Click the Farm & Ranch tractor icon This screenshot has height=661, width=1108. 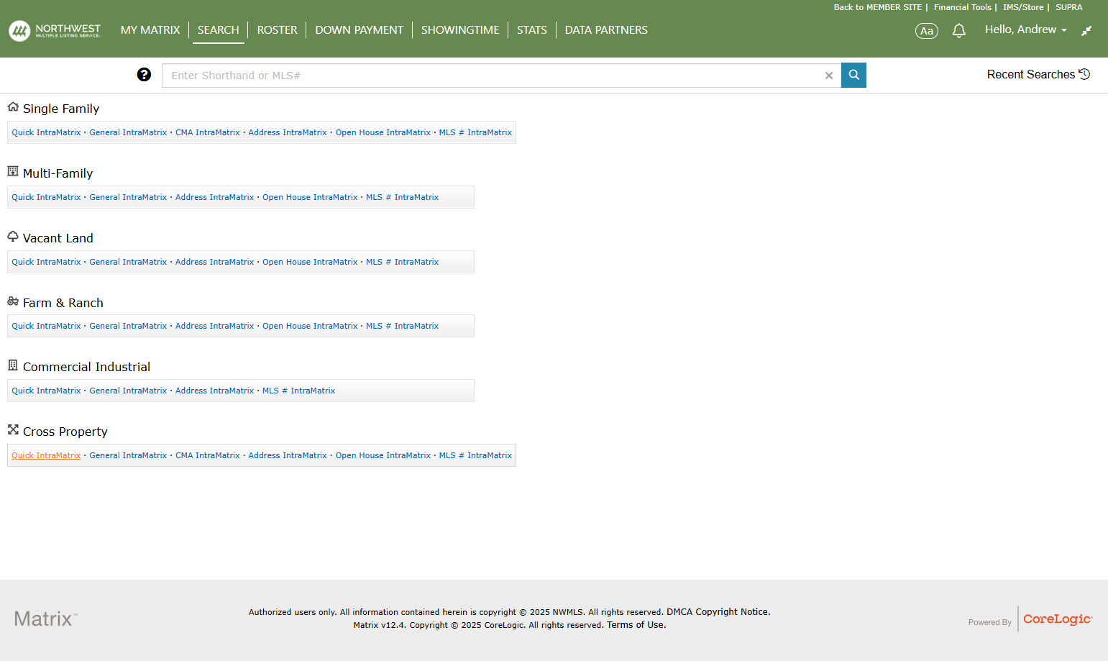click(x=13, y=301)
